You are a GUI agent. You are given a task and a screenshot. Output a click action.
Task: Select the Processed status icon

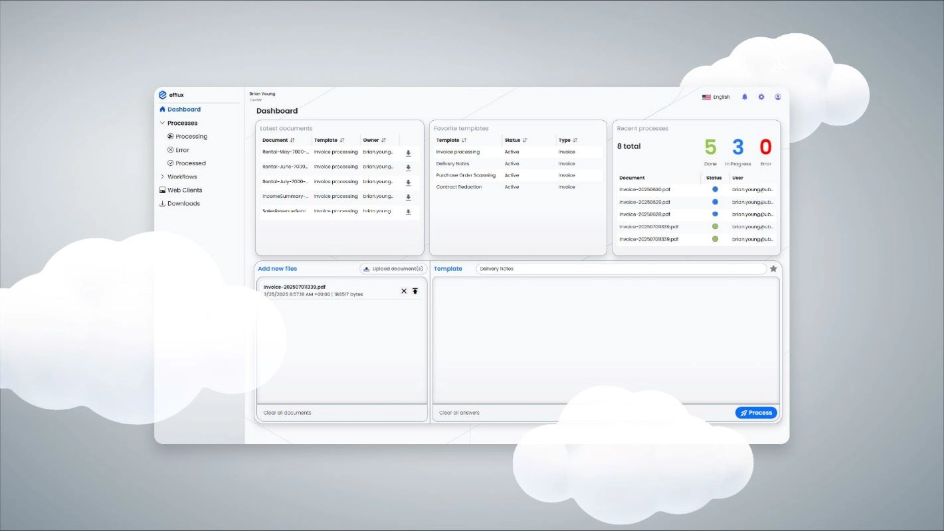click(x=171, y=163)
